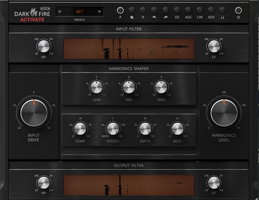Click the red ACTIVATE link
This screenshot has width=259, height=200.
click(x=32, y=19)
